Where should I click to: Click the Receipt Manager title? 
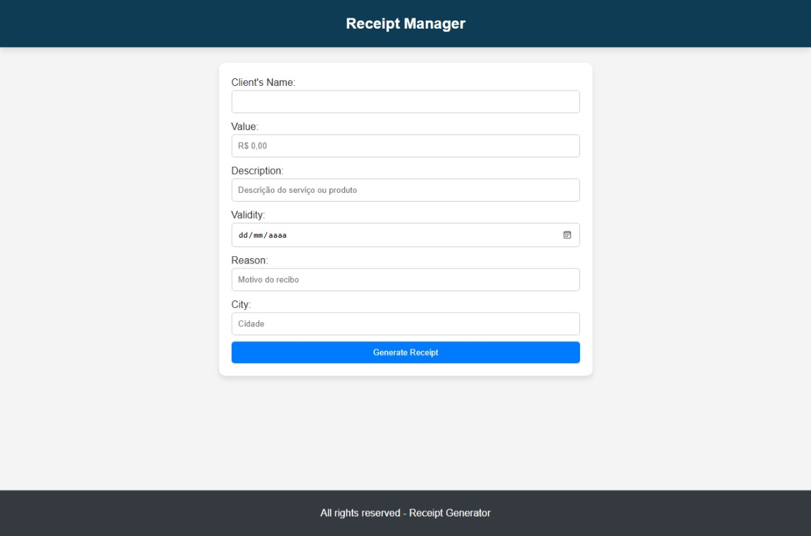click(405, 22)
